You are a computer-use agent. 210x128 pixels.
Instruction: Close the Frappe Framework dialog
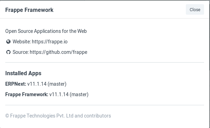[195, 9]
